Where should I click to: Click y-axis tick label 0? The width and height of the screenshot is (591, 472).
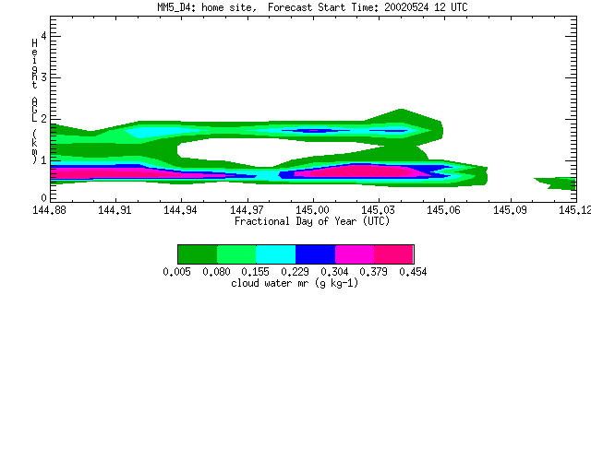click(x=43, y=198)
